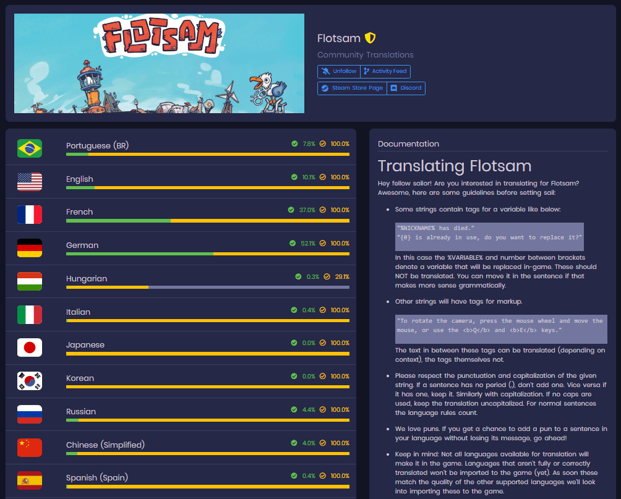Click green translated checkmark icon for French
The width and height of the screenshot is (621, 499).
pyautogui.click(x=291, y=210)
